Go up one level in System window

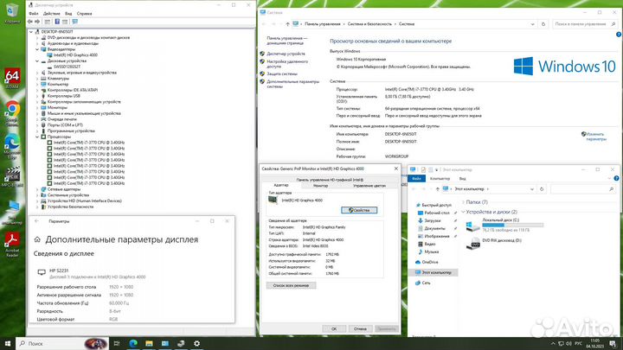click(x=287, y=24)
